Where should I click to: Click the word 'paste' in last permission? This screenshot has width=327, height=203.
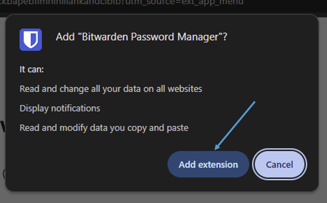(x=178, y=128)
